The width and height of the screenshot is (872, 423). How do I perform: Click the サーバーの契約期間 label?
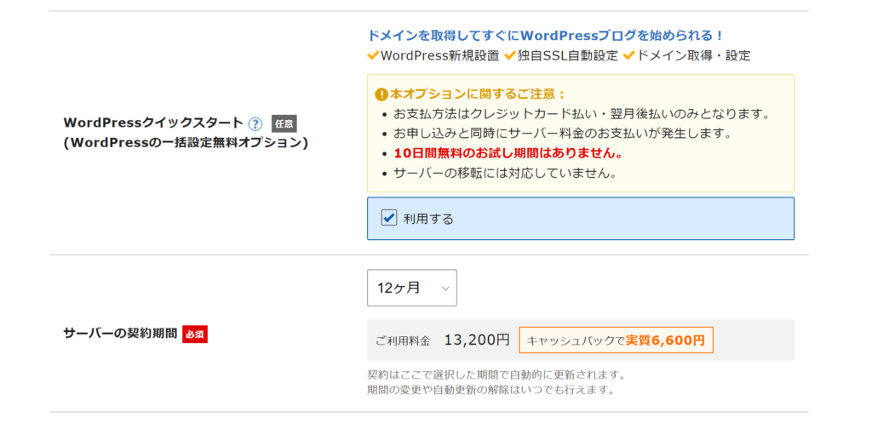[x=120, y=334]
